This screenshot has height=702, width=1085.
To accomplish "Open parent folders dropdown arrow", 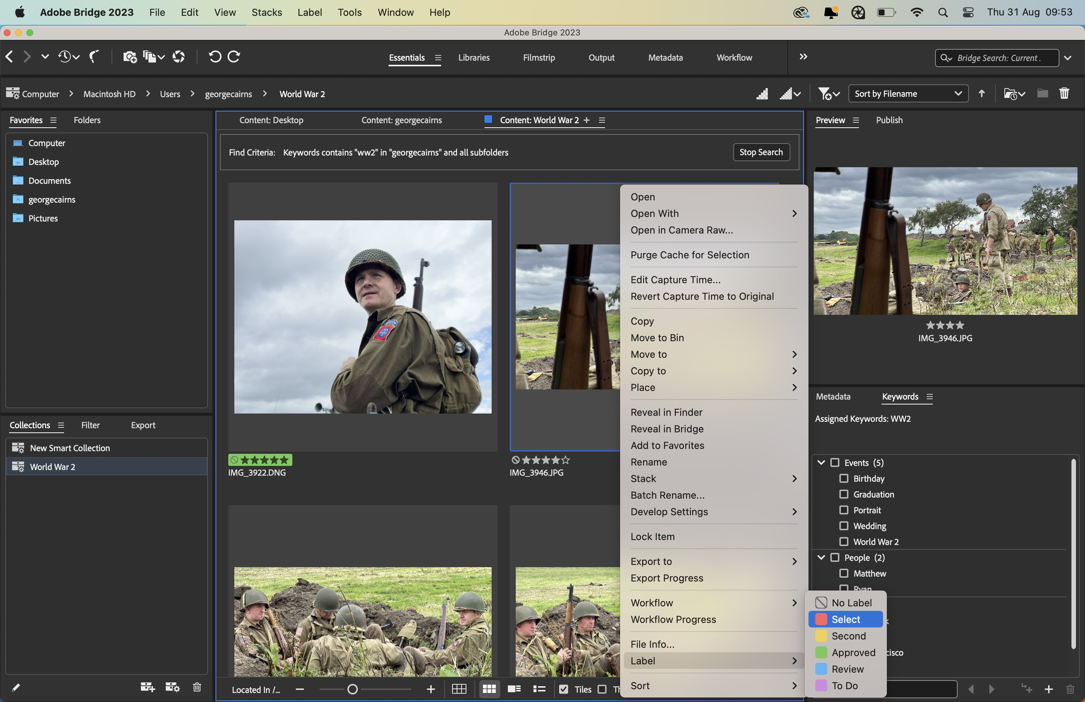I will 45,56.
